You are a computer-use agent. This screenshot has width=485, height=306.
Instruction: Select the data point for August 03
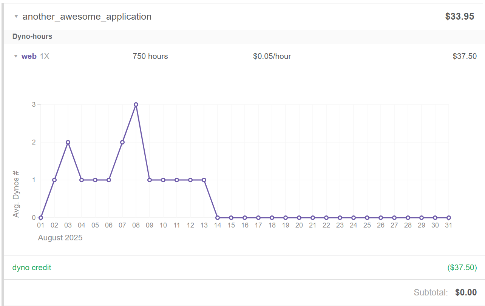click(x=68, y=142)
